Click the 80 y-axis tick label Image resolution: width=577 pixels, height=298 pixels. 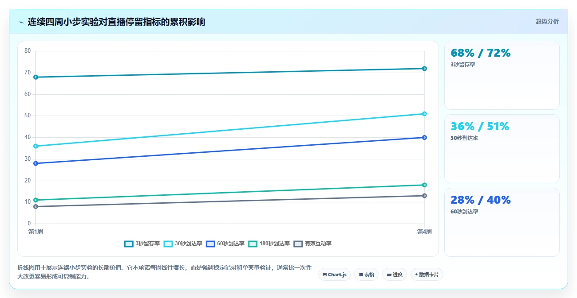28,51
